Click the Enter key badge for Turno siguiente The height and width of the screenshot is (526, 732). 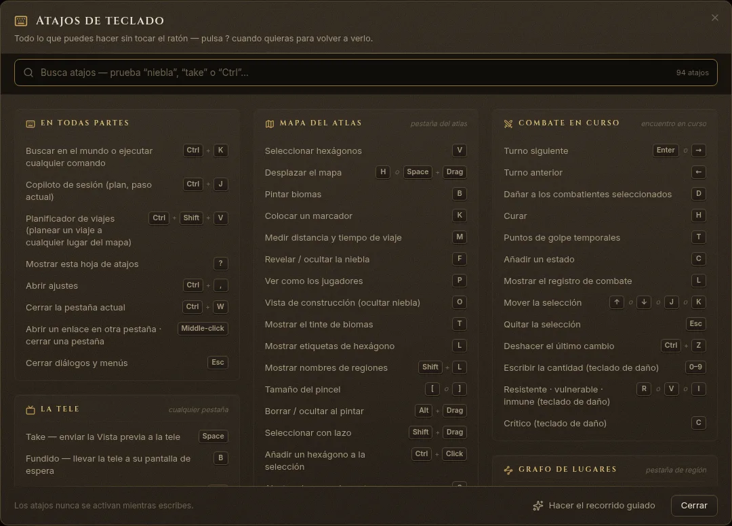click(666, 150)
